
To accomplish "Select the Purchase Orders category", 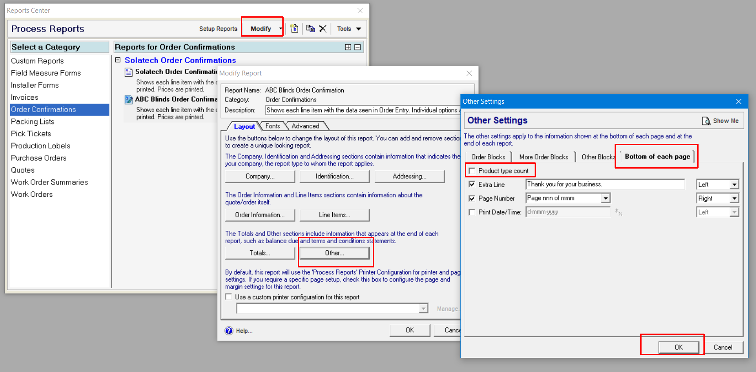I will pyautogui.click(x=39, y=158).
